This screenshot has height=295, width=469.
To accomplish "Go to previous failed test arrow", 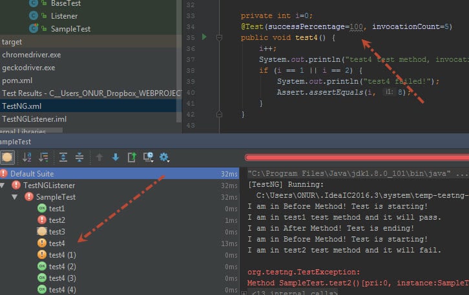I will pos(99,157).
